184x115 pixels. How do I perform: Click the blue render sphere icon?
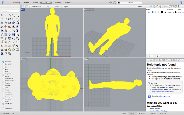point(2,54)
